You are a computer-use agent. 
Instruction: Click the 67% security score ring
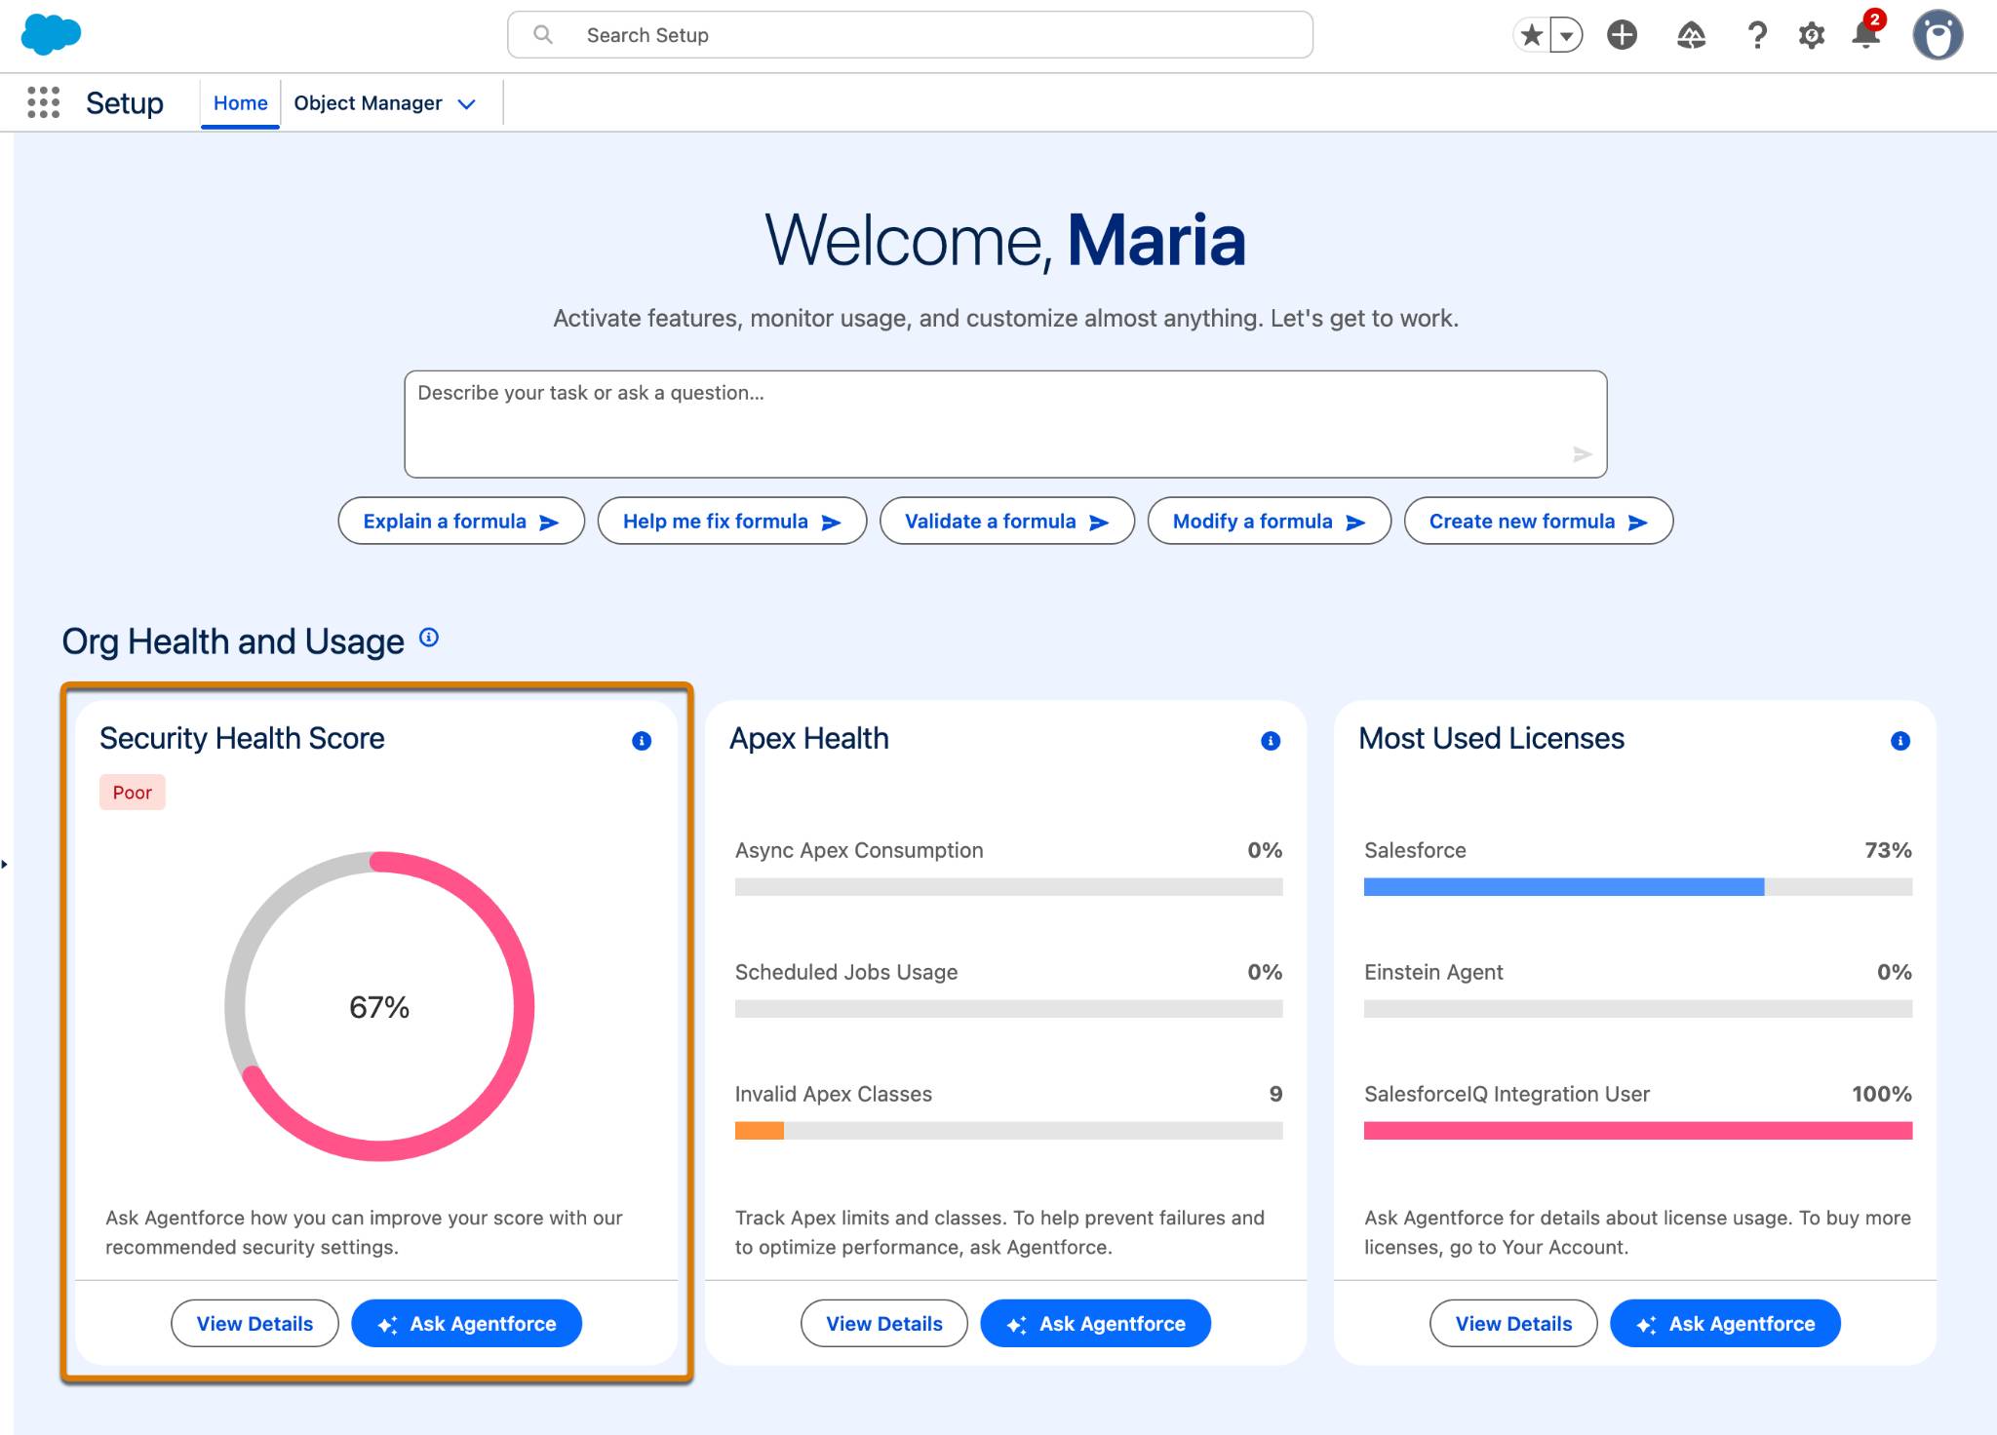(379, 1006)
